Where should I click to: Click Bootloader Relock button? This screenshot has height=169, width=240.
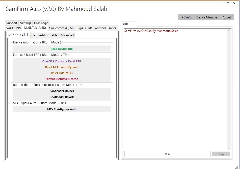pyautogui.click(x=62, y=97)
